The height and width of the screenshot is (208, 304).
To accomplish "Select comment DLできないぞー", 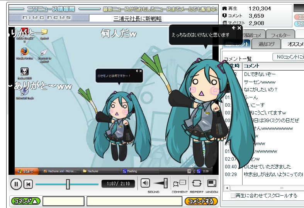I will click(260, 74).
